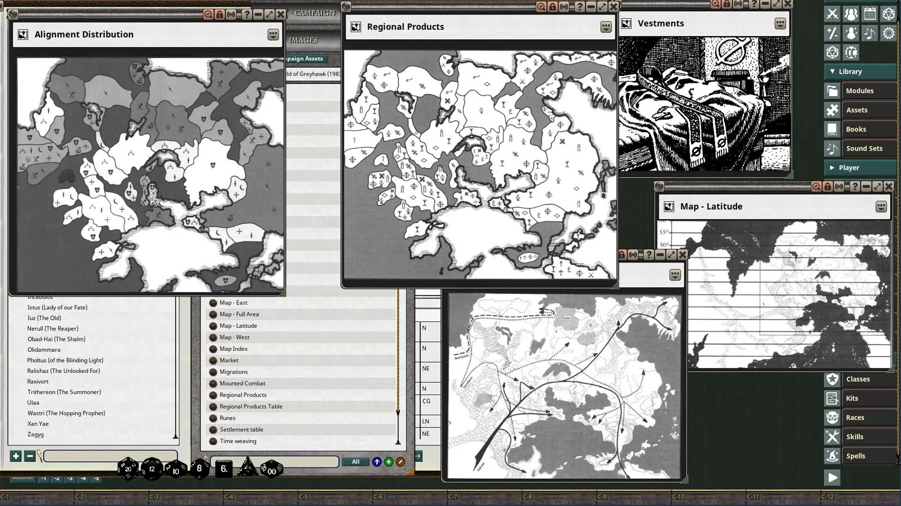Open the Calendar tool in the sidebar
Image resolution: width=901 pixels, height=506 pixels.
coord(870,14)
